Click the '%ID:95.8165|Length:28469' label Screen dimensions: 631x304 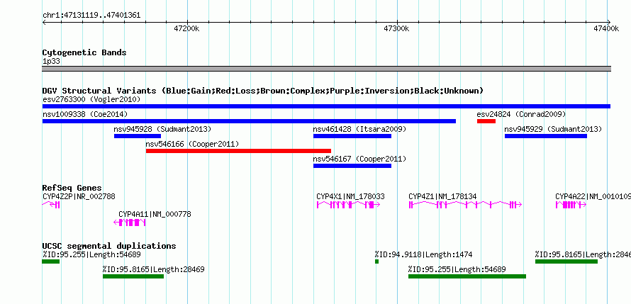pyautogui.click(x=153, y=269)
